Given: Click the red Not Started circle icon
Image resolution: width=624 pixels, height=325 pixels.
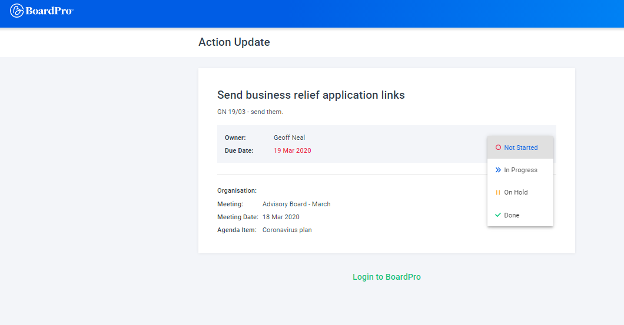Looking at the screenshot, I should coord(498,148).
